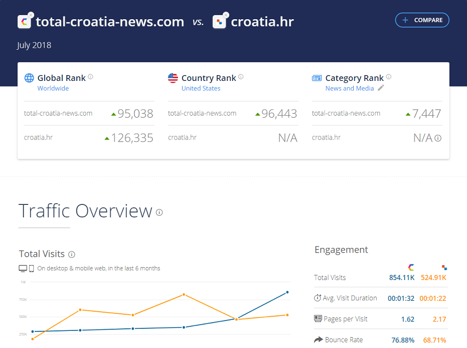Click N/A country rank for croatia.hr
The height and width of the screenshot is (348, 467).
coord(287,138)
